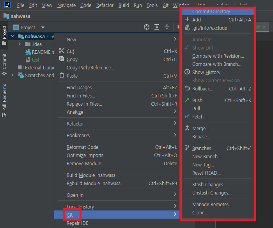Click the .idea folder icon
Viewport: 273px width, 228px height.
pyautogui.click(x=28, y=44)
